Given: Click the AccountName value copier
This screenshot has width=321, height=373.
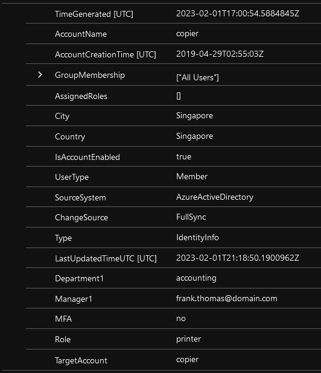Looking at the screenshot, I should [187, 34].
